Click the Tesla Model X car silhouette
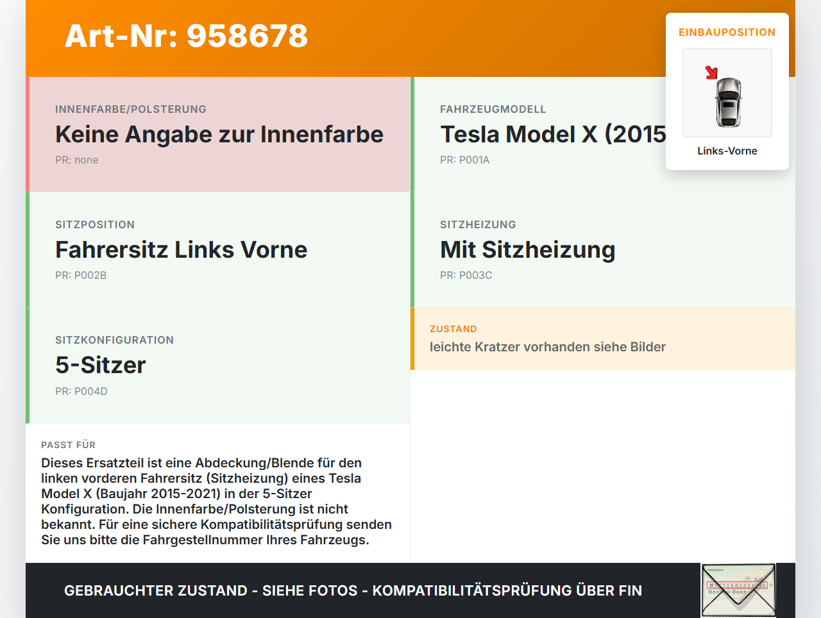The width and height of the screenshot is (821, 618). [x=728, y=103]
